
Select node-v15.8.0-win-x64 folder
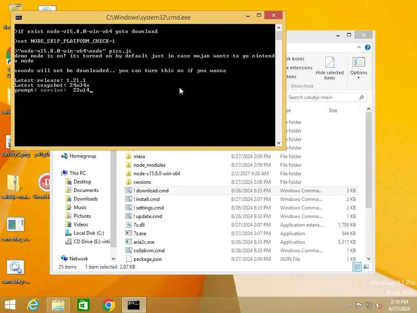(241, 174)
